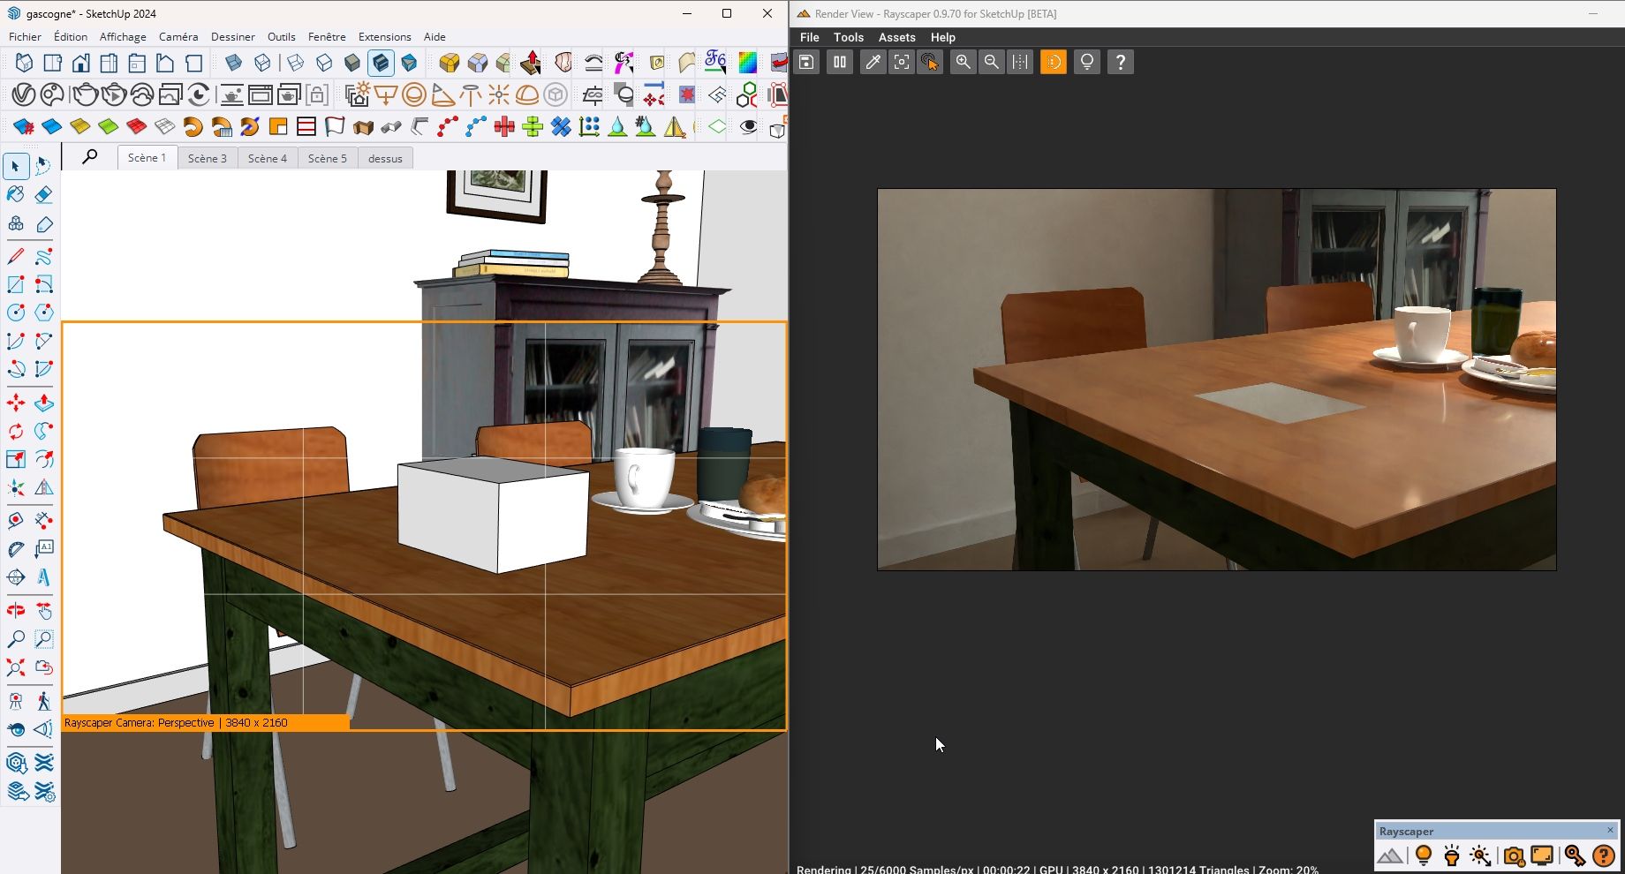
Task: Select the eyedropper tool in Render View
Action: [873, 62]
